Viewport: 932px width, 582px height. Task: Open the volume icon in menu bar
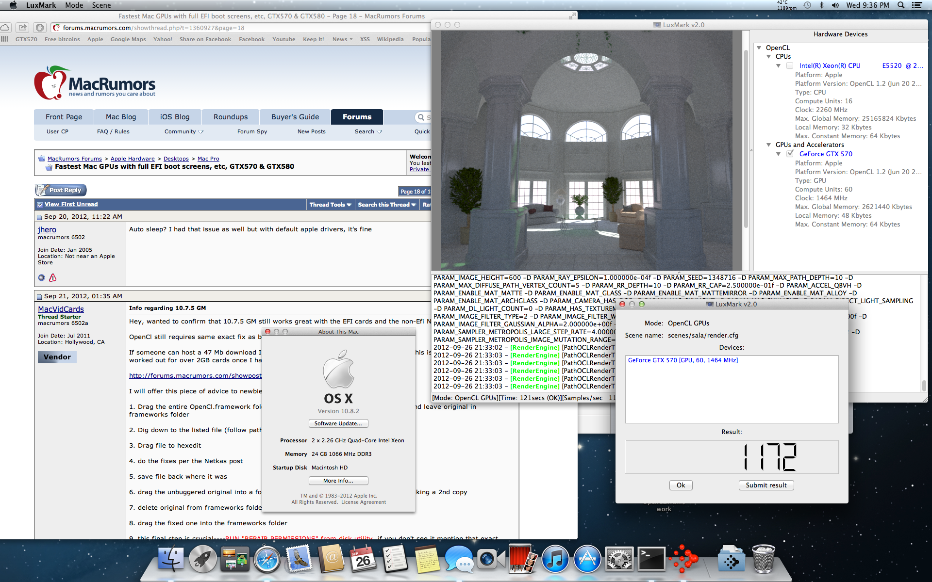835,5
